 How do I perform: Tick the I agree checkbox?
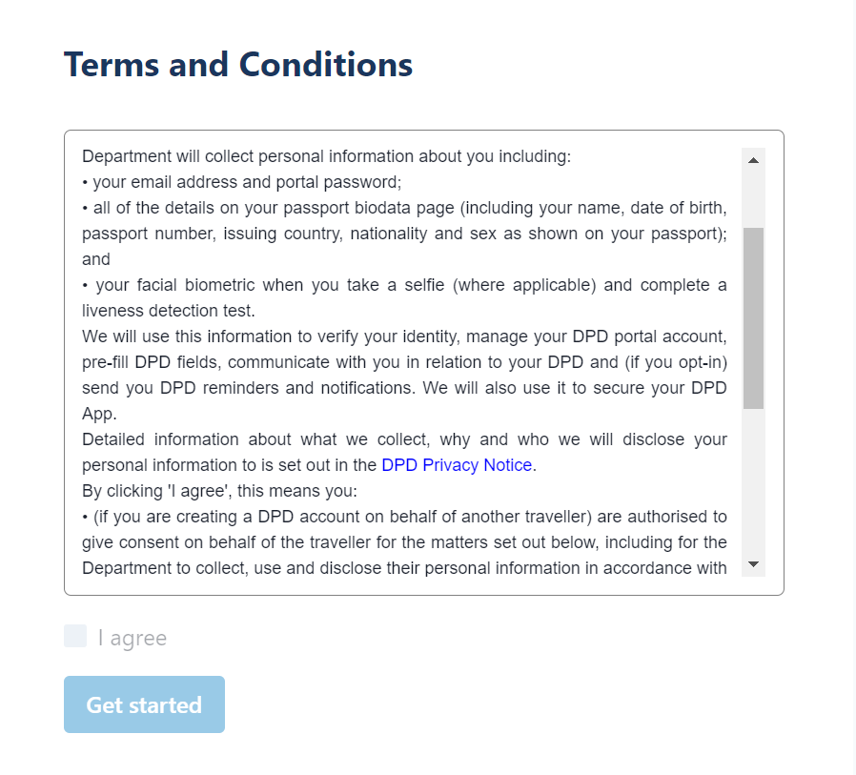point(75,637)
